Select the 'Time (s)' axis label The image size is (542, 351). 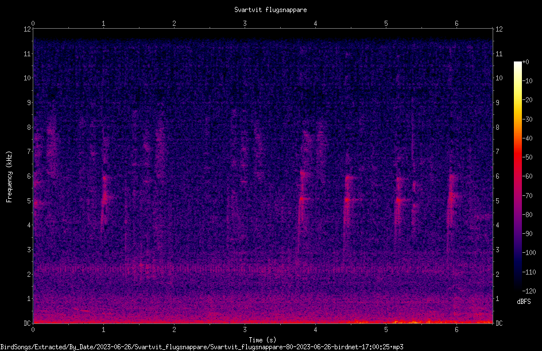click(262, 340)
